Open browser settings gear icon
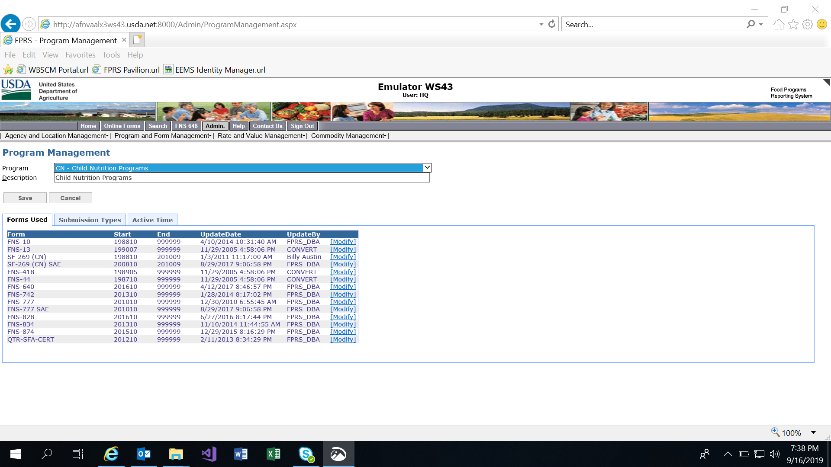This screenshot has width=831, height=467. click(807, 24)
